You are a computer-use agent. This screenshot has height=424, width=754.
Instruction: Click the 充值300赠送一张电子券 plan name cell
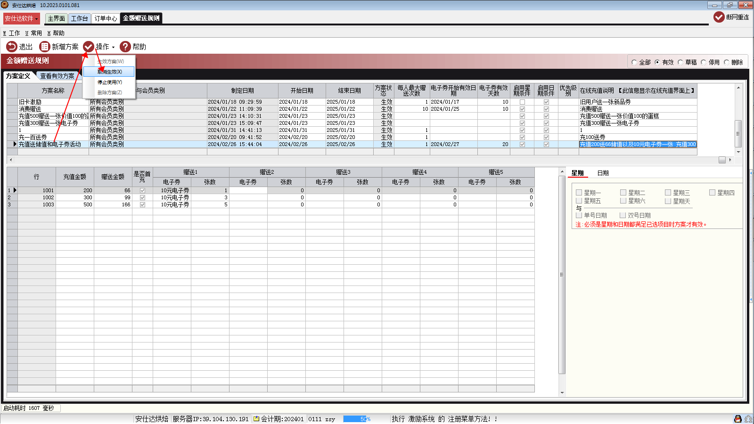[x=53, y=123]
